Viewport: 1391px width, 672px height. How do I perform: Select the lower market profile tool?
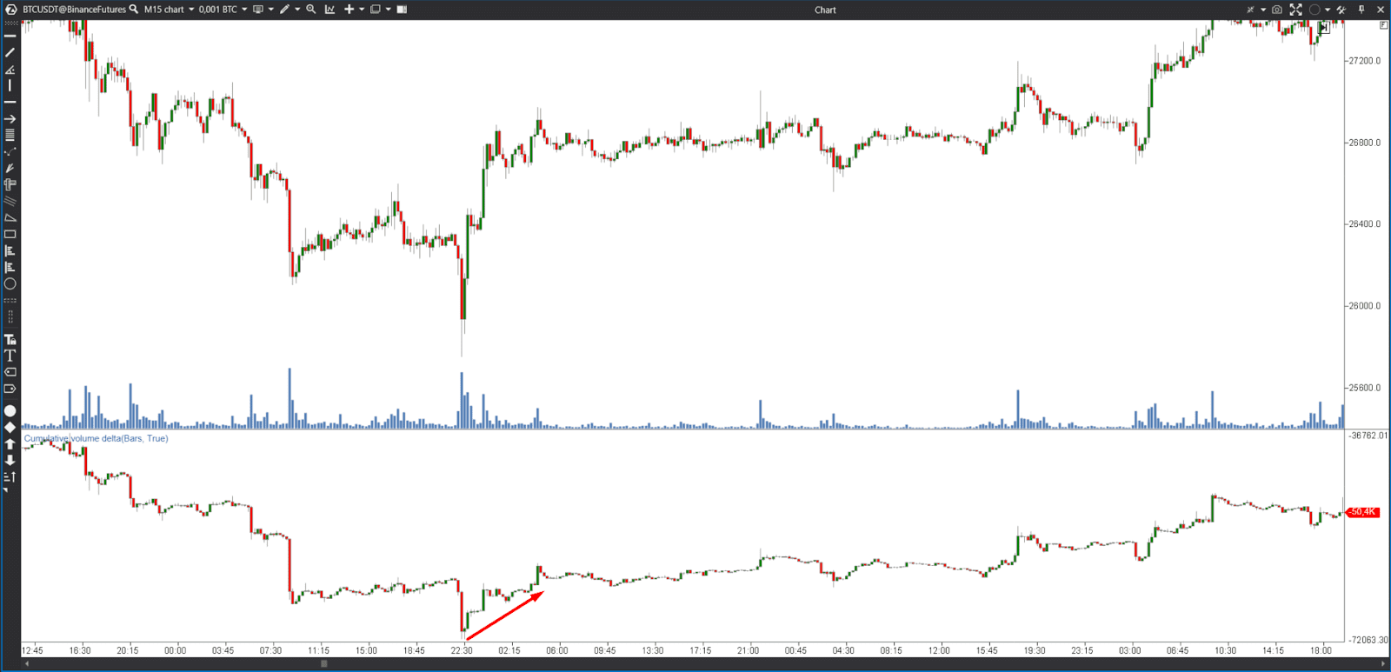[10, 267]
